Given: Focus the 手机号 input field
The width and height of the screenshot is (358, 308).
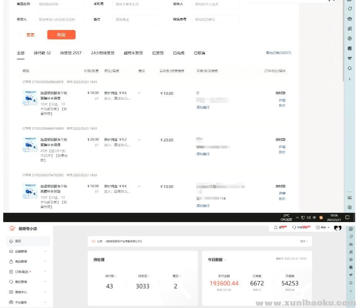Looking at the screenshot, I should [136, 4].
